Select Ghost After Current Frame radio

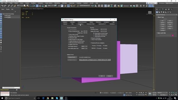(94, 35)
